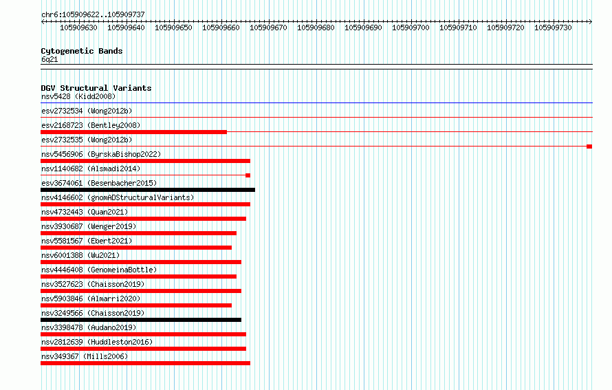Click ruler position 105909660
Image resolution: width=612 pixels, height=390 pixels.
tap(221, 28)
